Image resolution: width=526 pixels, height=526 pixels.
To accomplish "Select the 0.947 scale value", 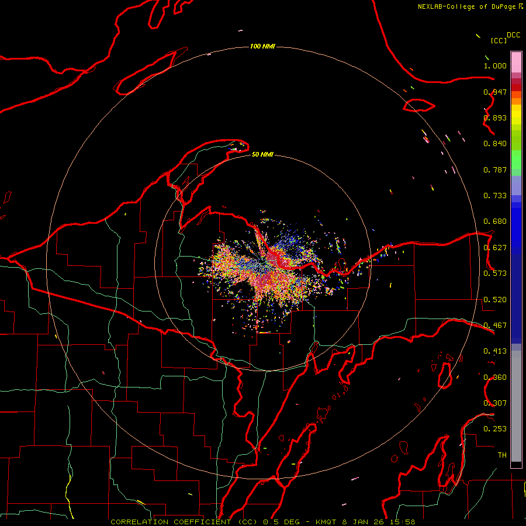I will (495, 92).
